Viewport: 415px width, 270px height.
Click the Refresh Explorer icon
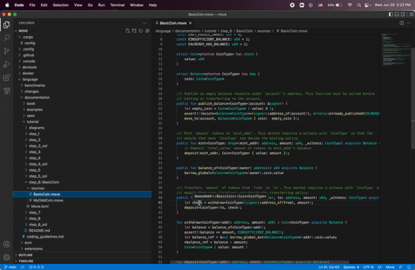point(141,31)
